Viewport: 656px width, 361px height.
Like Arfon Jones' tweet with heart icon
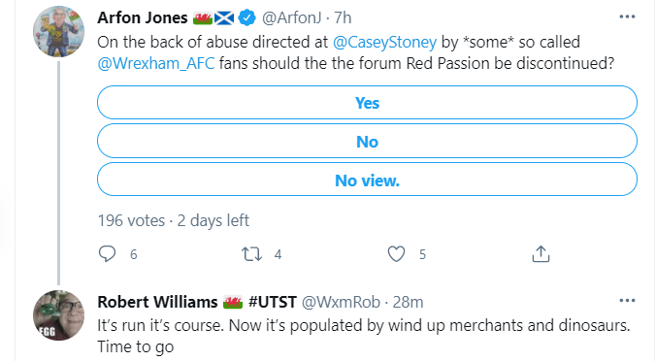click(396, 254)
